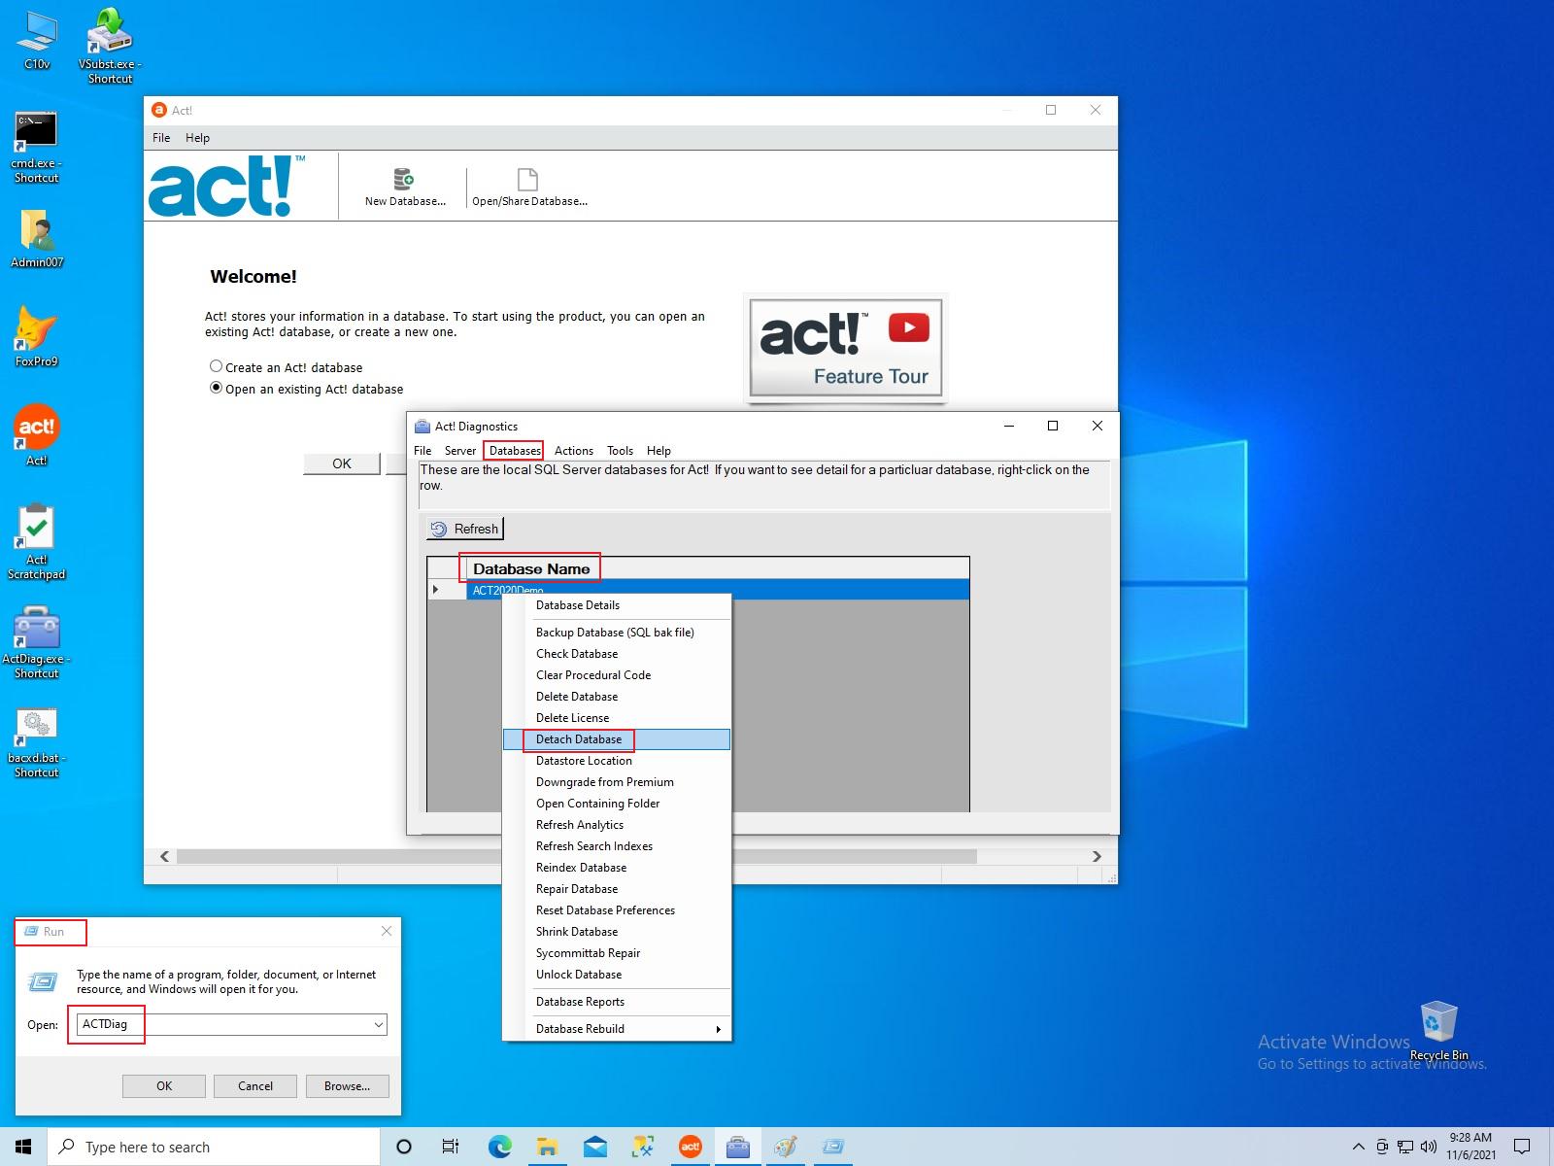Select Open an existing Act! database option
This screenshot has width=1554, height=1166.
(306, 389)
